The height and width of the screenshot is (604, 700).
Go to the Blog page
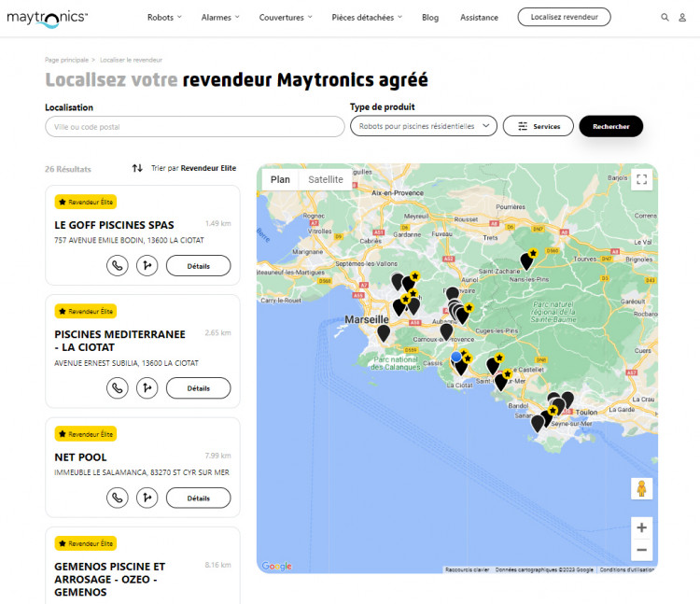[x=430, y=18]
